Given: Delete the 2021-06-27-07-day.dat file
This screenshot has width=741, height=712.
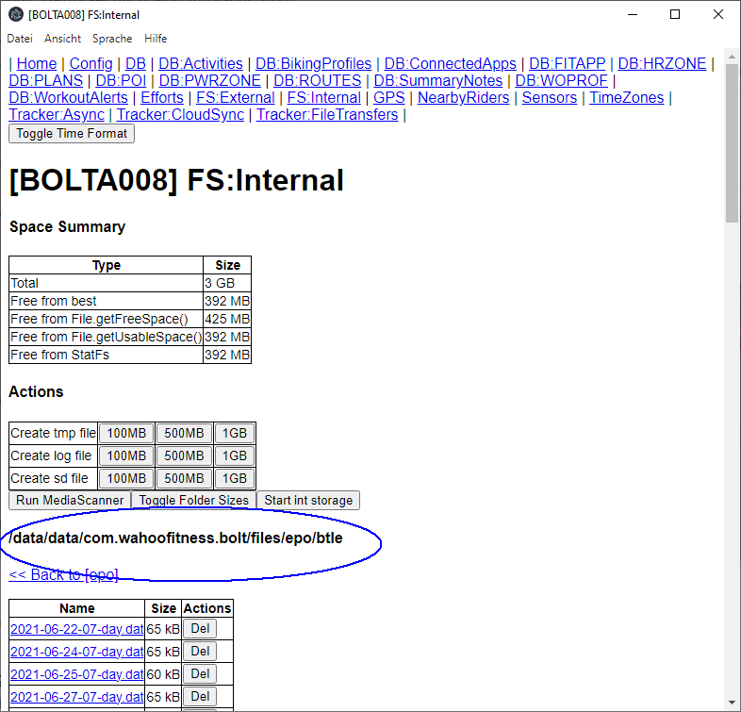Looking at the screenshot, I should pyautogui.click(x=200, y=697).
